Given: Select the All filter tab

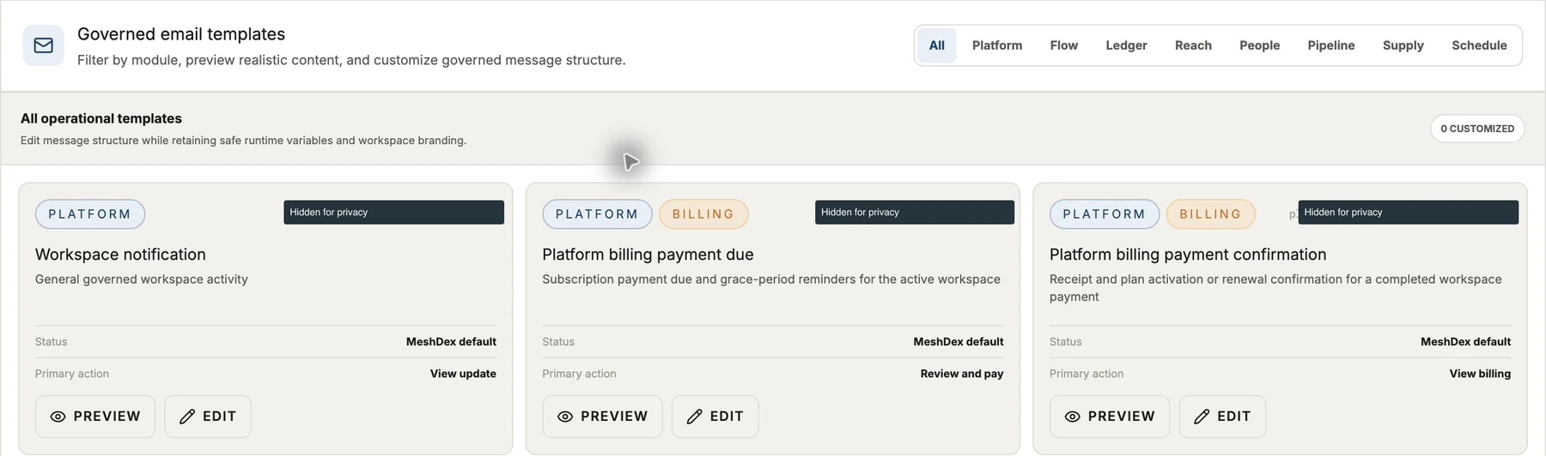Looking at the screenshot, I should [936, 45].
